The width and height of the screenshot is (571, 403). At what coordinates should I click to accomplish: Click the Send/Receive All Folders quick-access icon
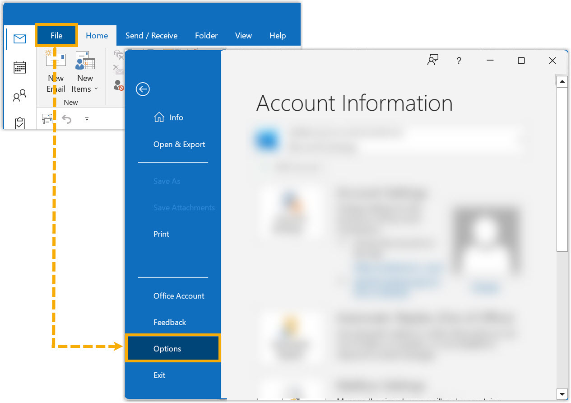[47, 119]
